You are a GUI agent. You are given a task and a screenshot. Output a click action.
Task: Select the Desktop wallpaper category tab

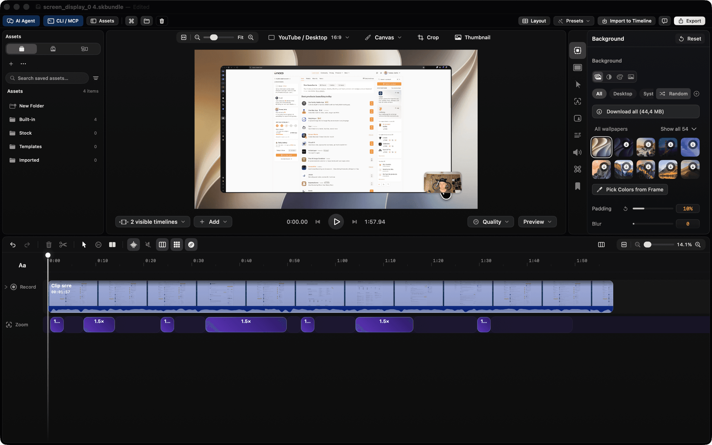622,94
